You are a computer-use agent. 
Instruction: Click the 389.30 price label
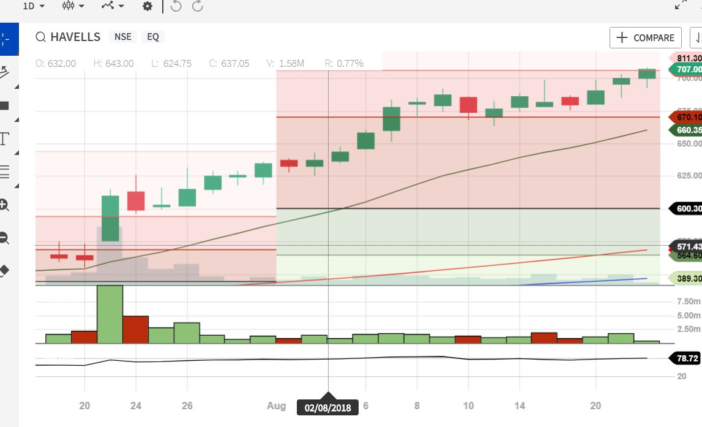click(x=685, y=278)
